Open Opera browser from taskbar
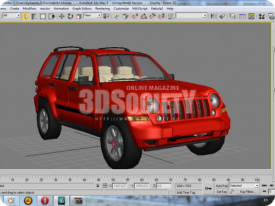 (45, 201)
